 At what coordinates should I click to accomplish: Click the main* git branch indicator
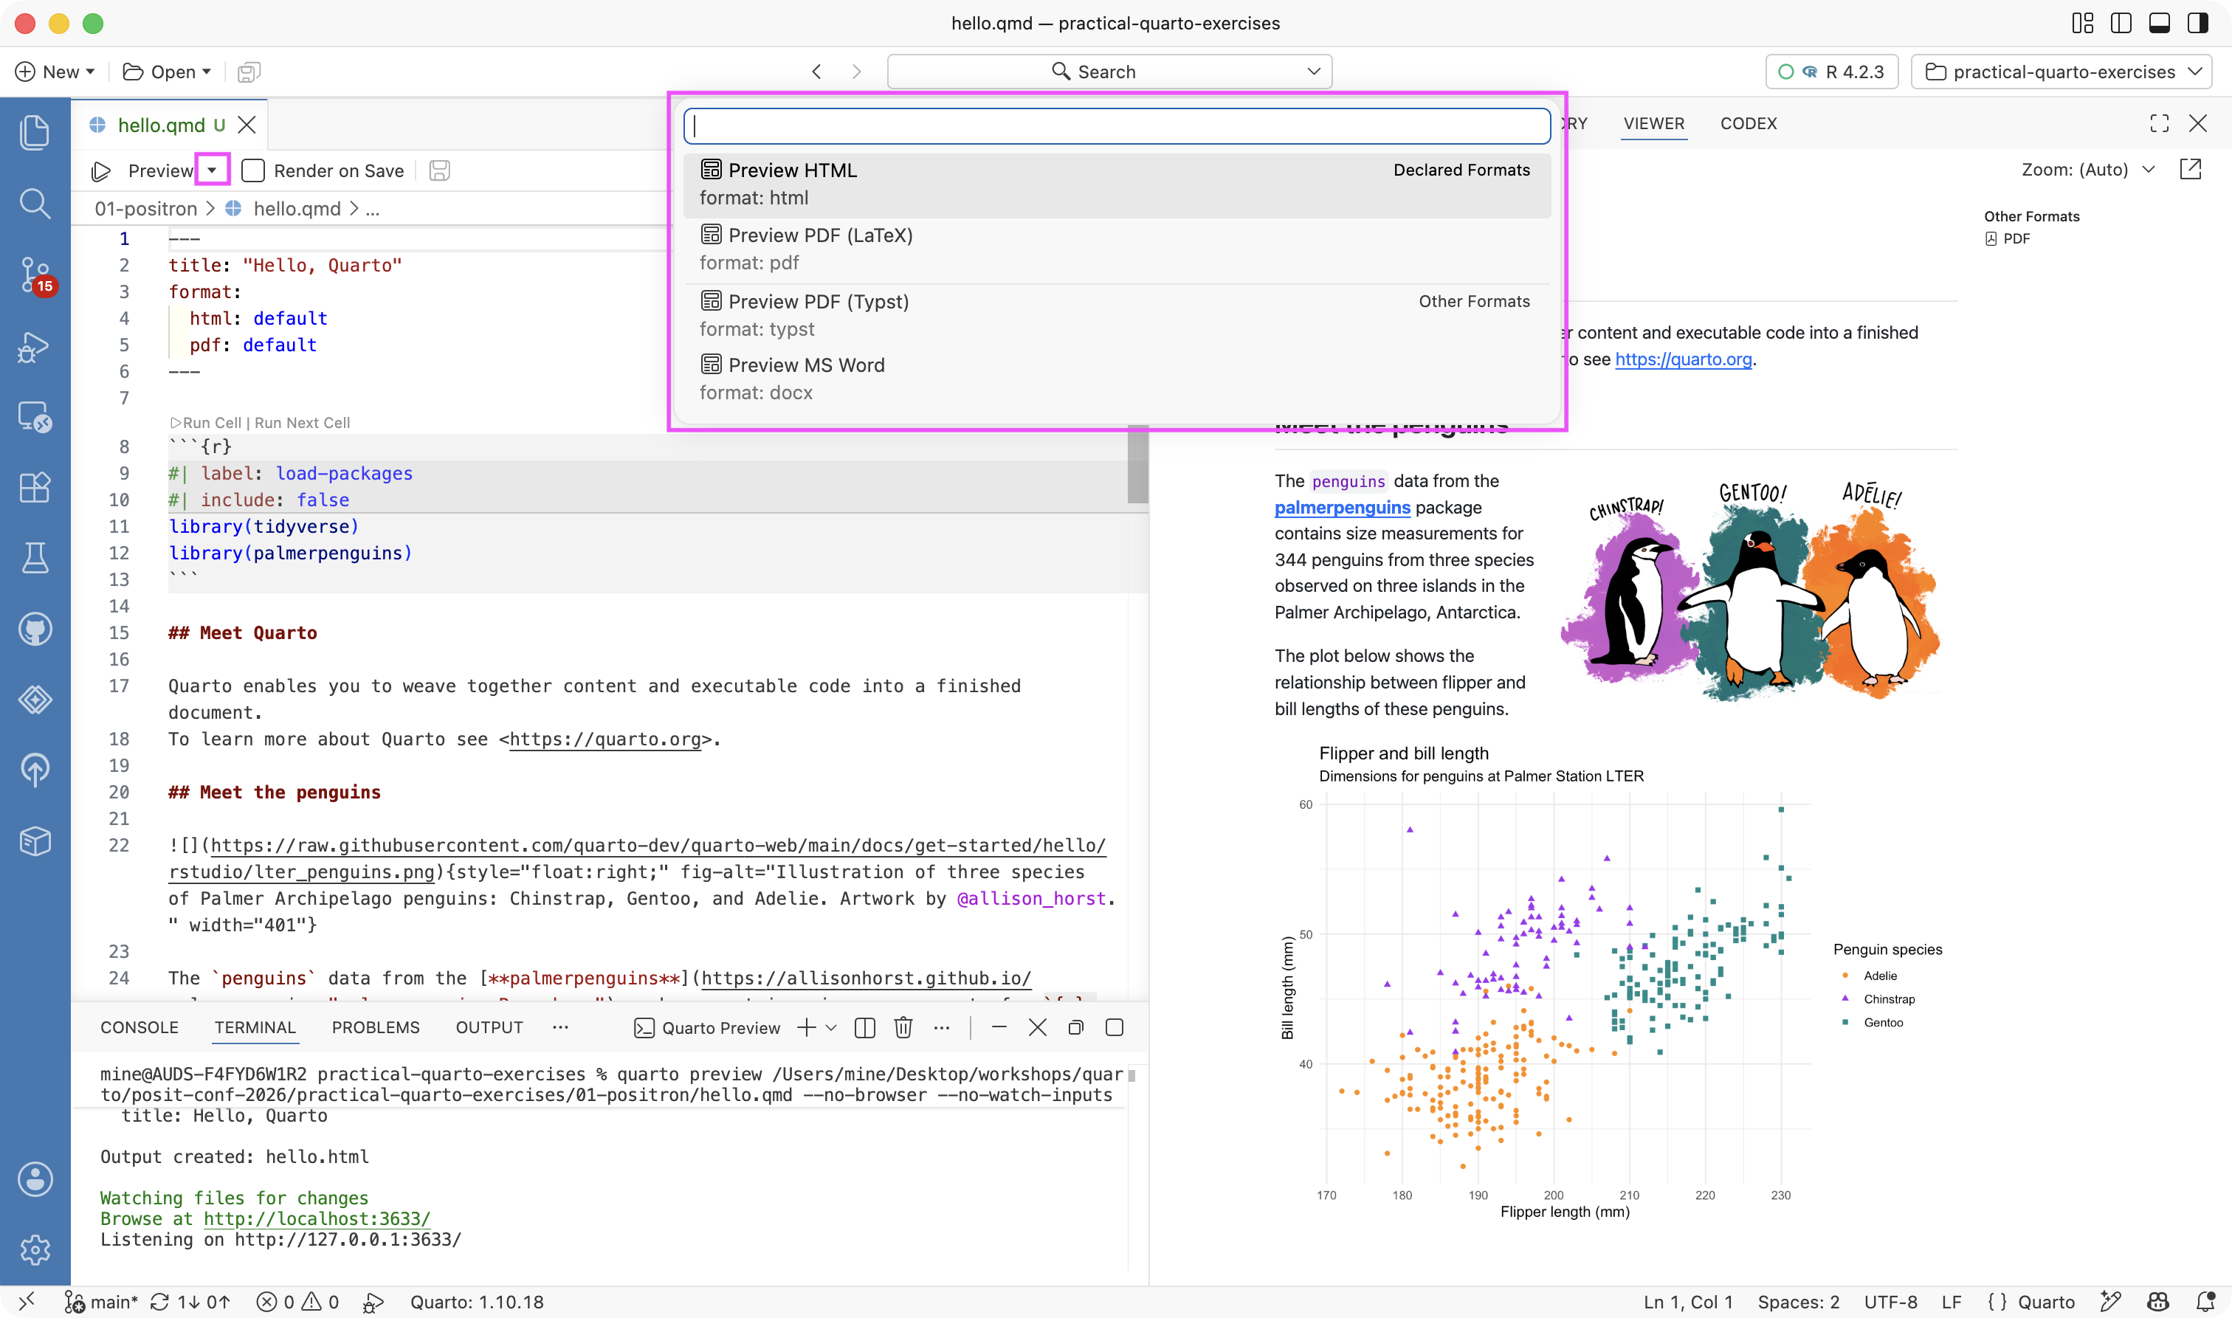click(x=101, y=1301)
